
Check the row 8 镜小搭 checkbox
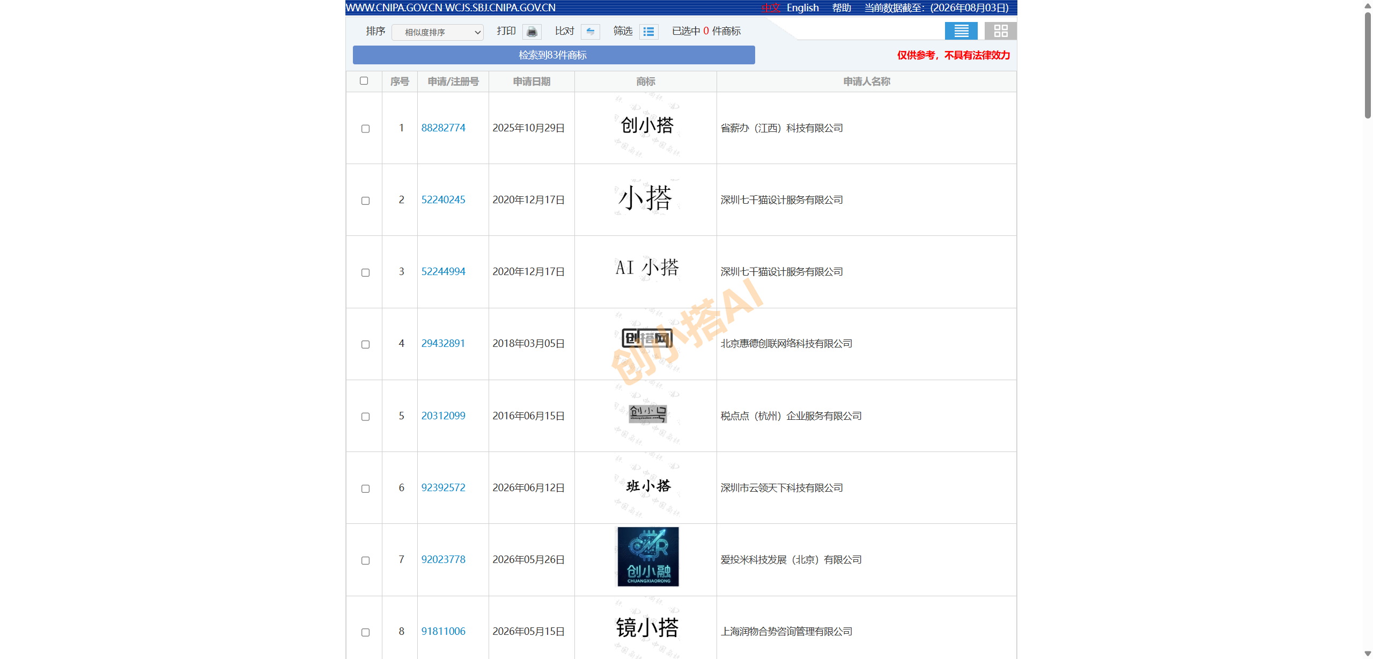[365, 632]
